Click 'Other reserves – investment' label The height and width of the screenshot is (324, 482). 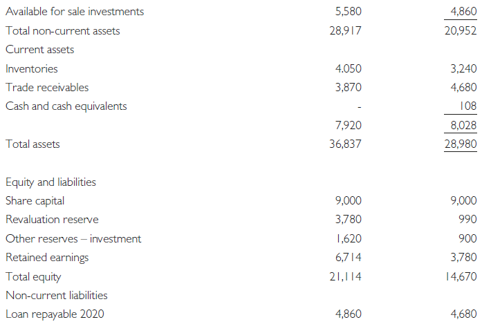point(73,239)
